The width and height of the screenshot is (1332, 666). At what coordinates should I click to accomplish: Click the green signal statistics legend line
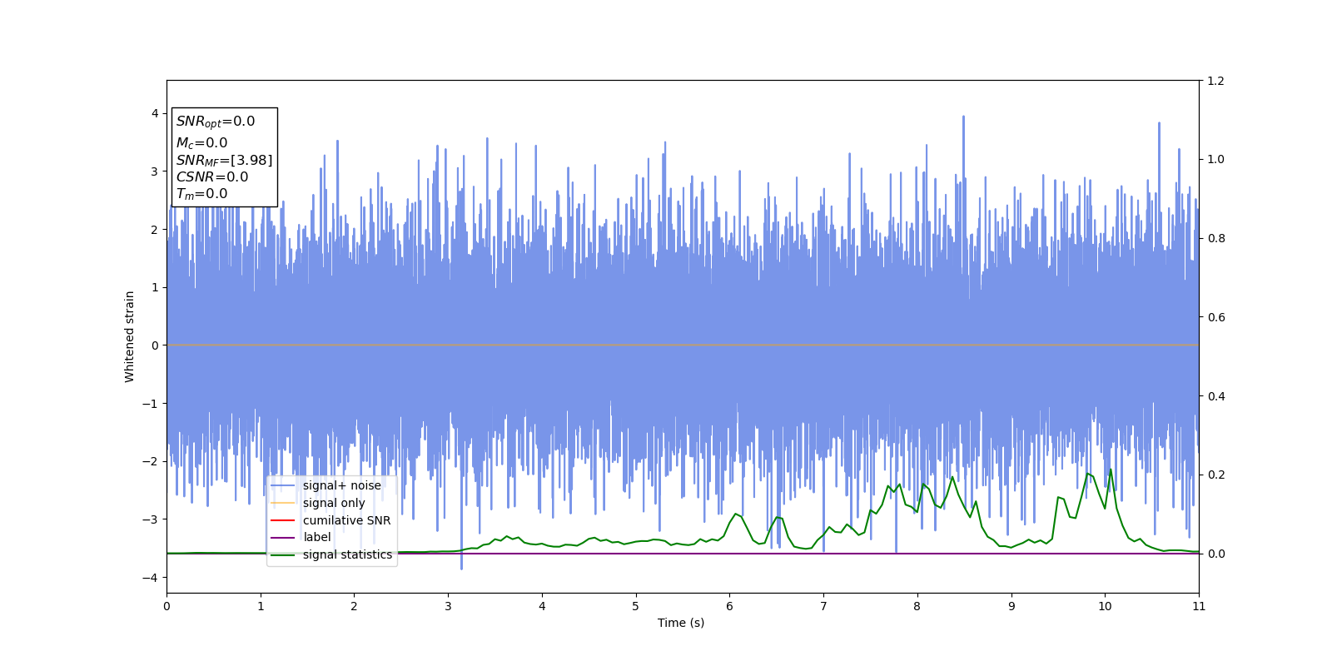click(x=283, y=554)
